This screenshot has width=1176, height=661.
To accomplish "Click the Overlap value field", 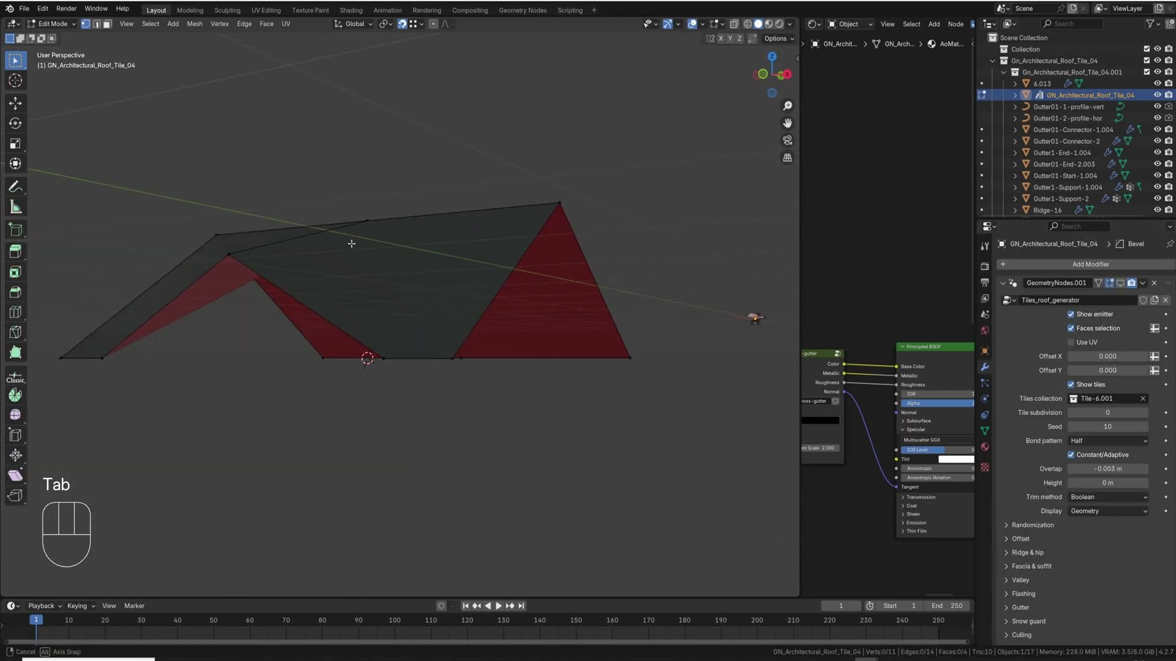I will (1108, 469).
